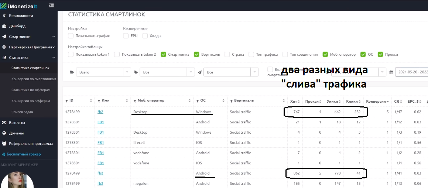Click filter funnel icon in ID column header
428x188 pixels.
[67, 100]
